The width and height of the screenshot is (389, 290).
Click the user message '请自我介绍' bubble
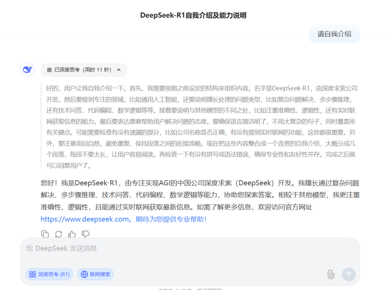pyautogui.click(x=334, y=34)
